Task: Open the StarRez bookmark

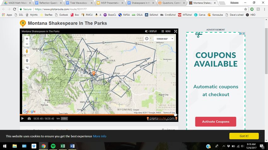Action: [46, 15]
